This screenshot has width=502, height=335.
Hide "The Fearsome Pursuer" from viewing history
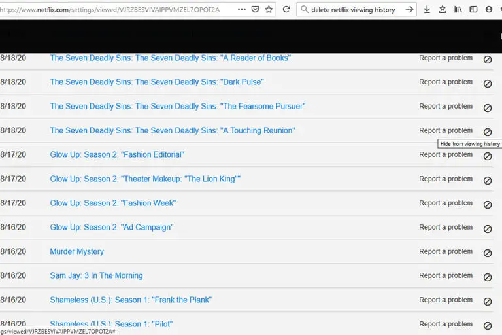(487, 108)
